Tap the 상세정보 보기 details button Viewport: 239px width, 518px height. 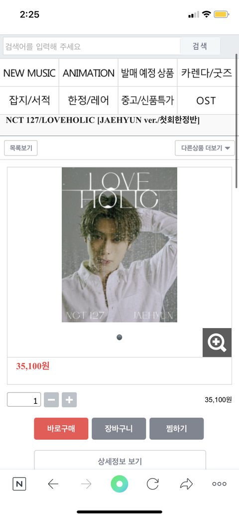tap(120, 461)
